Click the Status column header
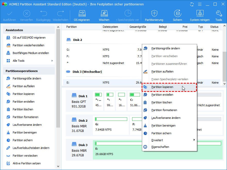This screenshot has height=170, width=227. (214, 27)
